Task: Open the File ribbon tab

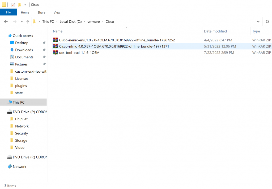Action: (8, 12)
